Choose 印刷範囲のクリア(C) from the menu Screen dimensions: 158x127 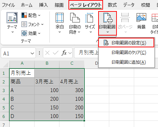point(127,53)
